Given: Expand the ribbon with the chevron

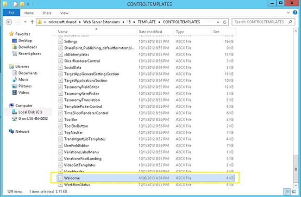Looking at the screenshot, I should point(288,12).
